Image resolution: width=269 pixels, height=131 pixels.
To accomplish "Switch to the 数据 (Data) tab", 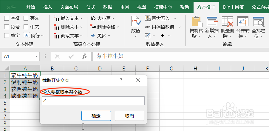I will tap(108, 7).
